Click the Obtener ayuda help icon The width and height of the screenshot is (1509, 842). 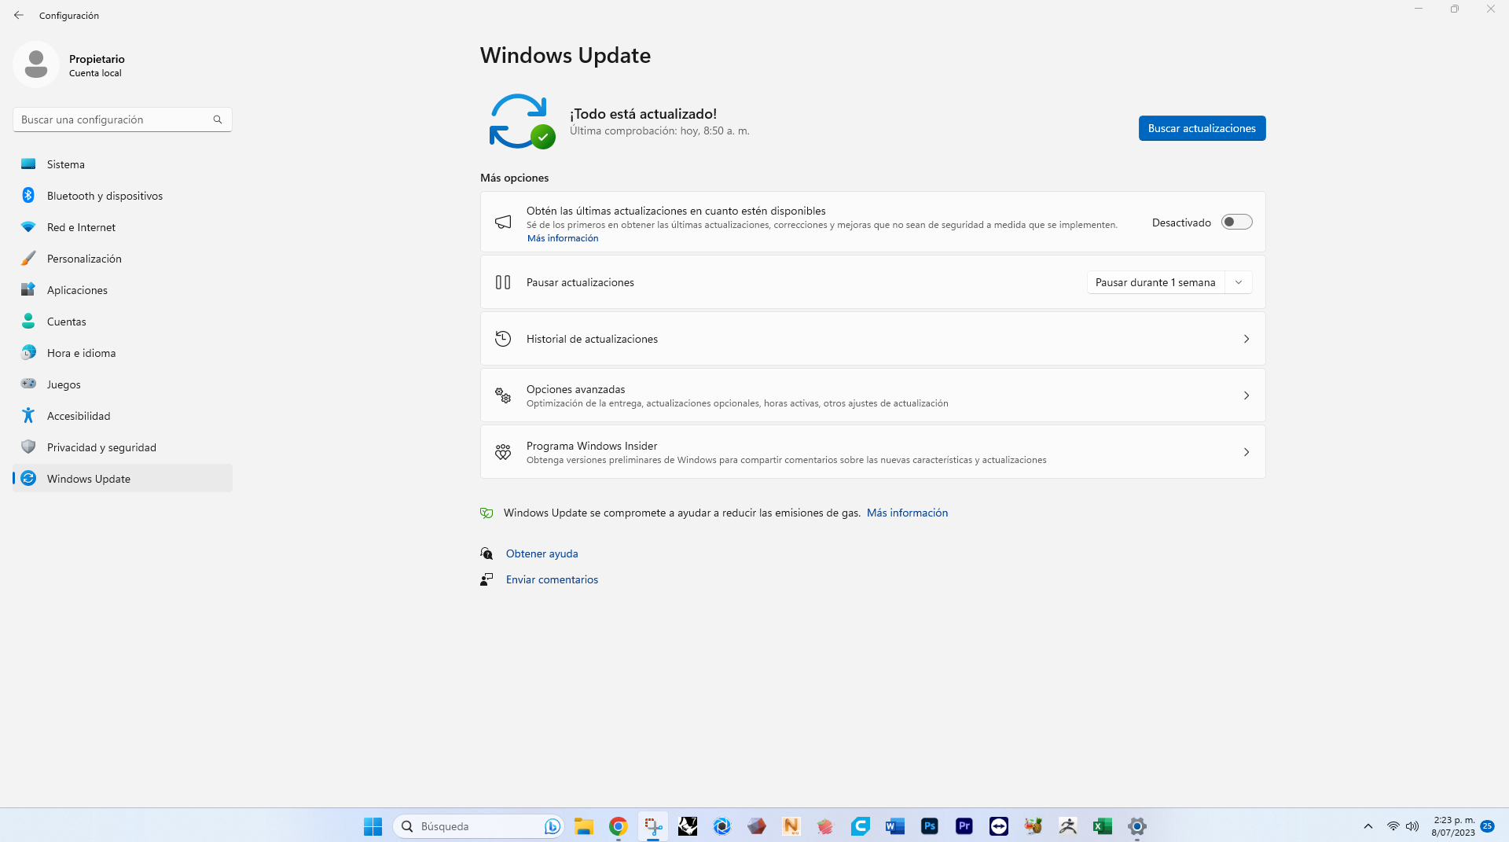pos(486,553)
